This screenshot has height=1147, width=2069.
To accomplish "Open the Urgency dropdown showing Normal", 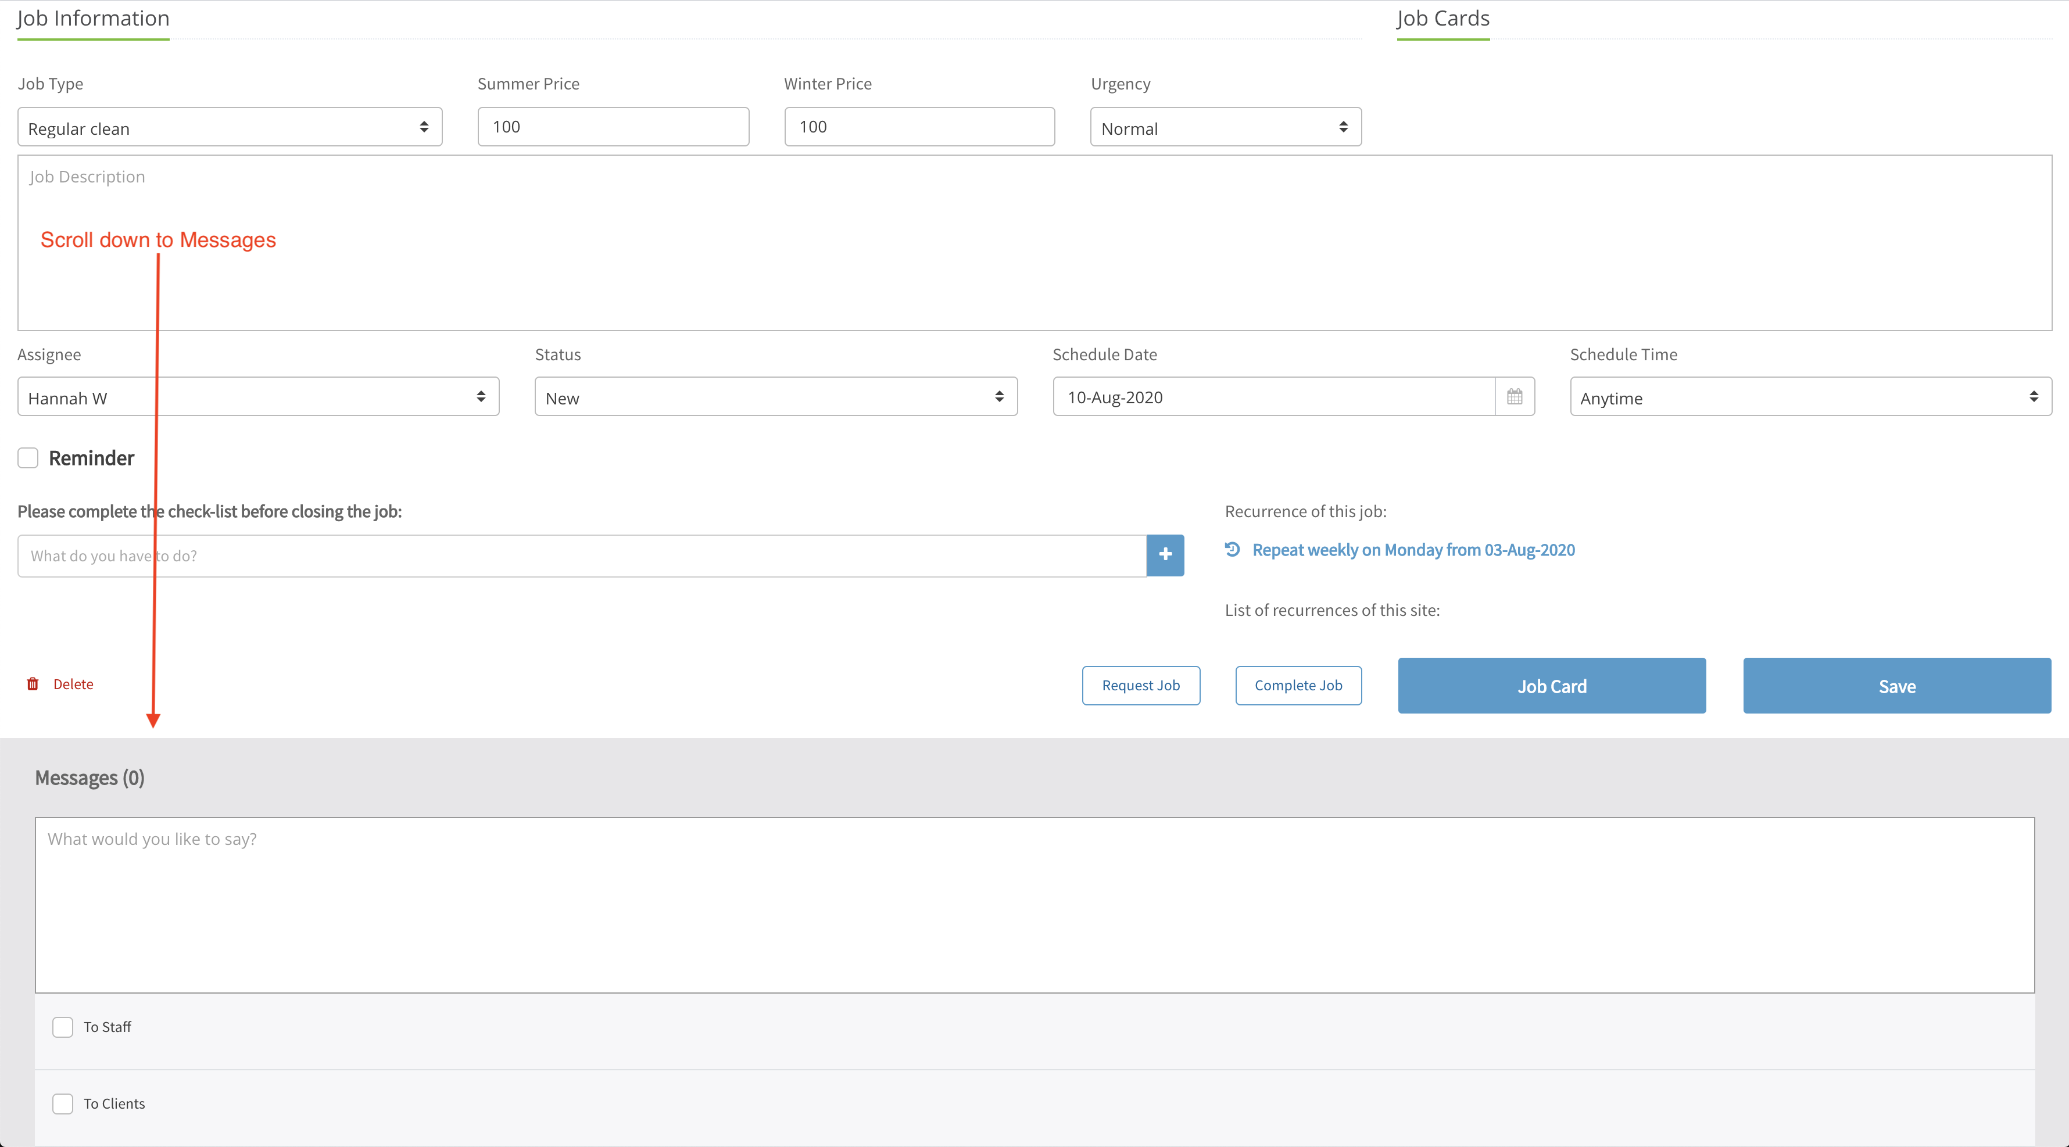I will tap(1226, 127).
